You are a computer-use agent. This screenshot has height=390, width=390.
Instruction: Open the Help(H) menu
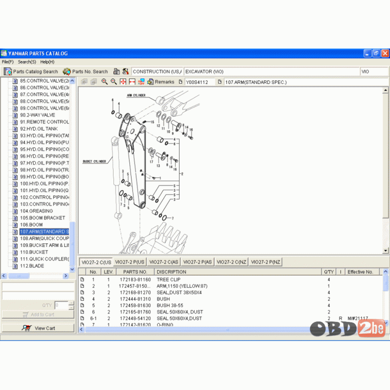[47, 62]
